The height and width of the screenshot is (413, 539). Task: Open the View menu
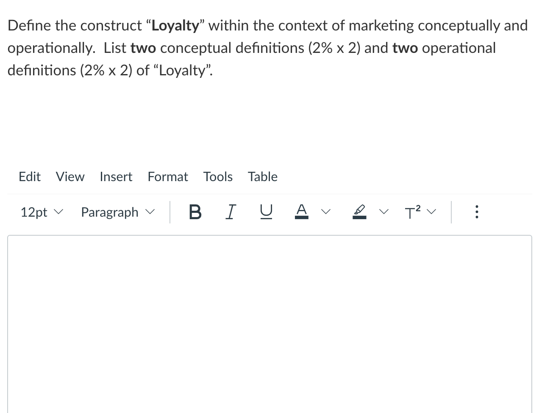pos(70,176)
